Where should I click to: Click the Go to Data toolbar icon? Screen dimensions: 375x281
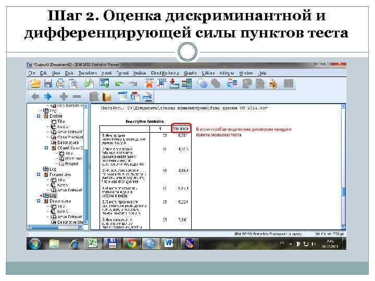pyautogui.click(x=149, y=84)
